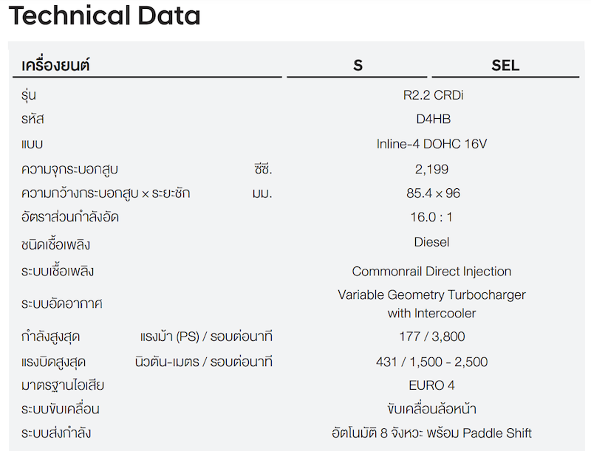This screenshot has height=451, width=591.
Task: Click Variable Geometry Turbocharger text
Action: (431, 295)
